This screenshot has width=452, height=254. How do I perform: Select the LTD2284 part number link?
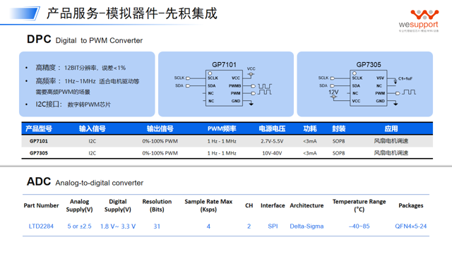(41, 226)
